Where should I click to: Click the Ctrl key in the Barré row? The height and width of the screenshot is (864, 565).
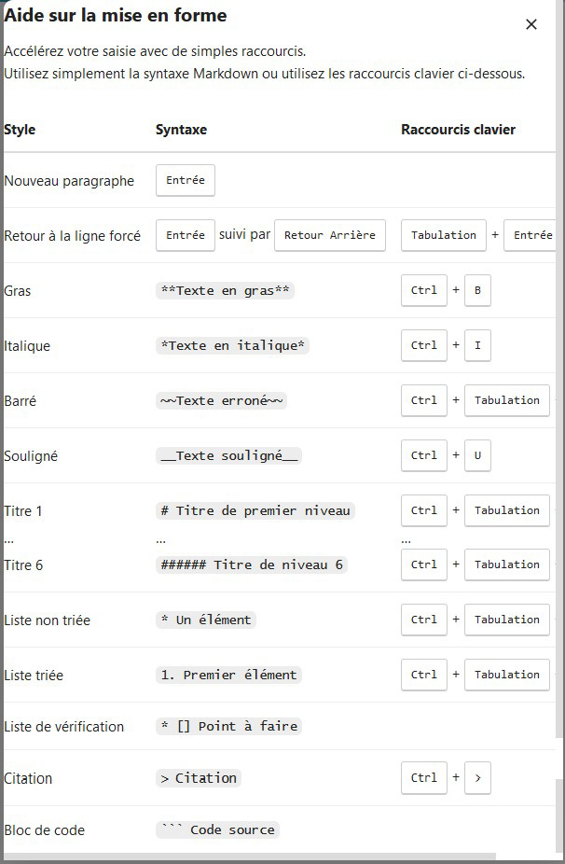(423, 400)
